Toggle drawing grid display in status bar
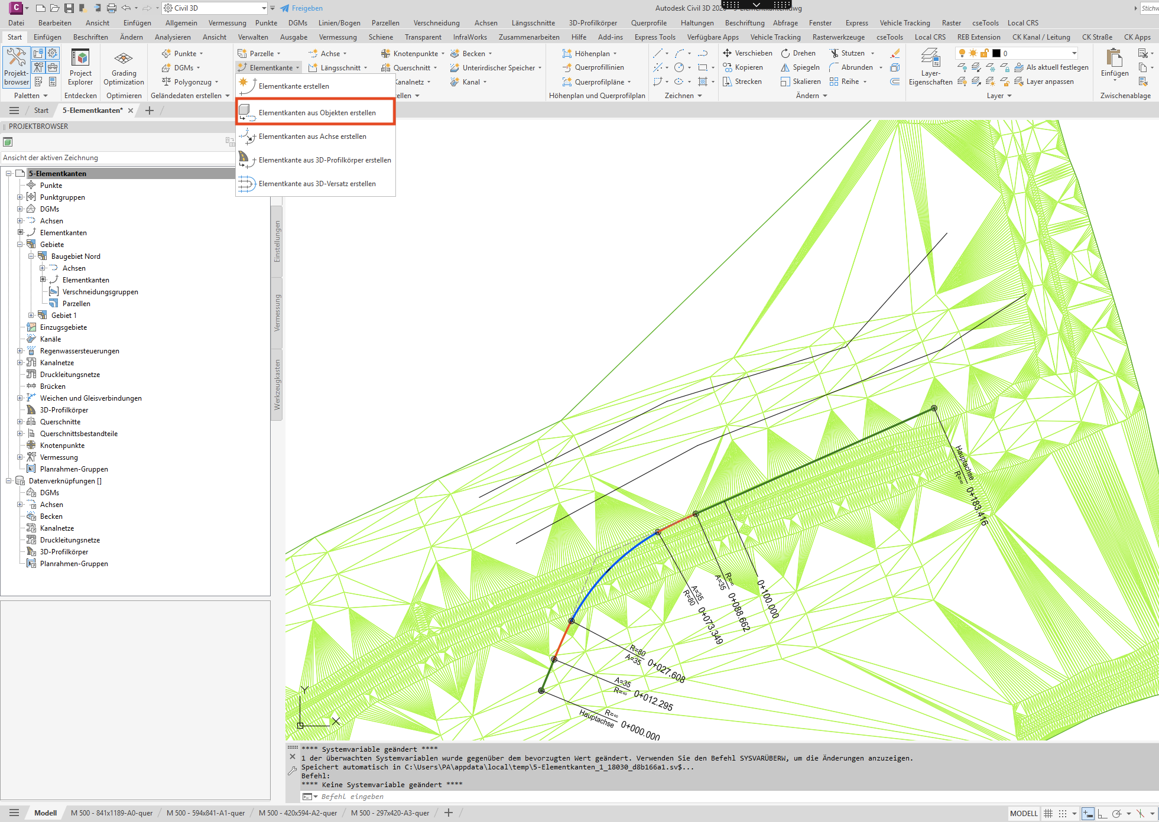1159x822 pixels. tap(1048, 813)
